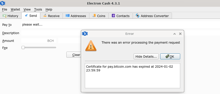Click the History tab icon
This screenshot has height=94, width=220.
[x=5, y=16]
